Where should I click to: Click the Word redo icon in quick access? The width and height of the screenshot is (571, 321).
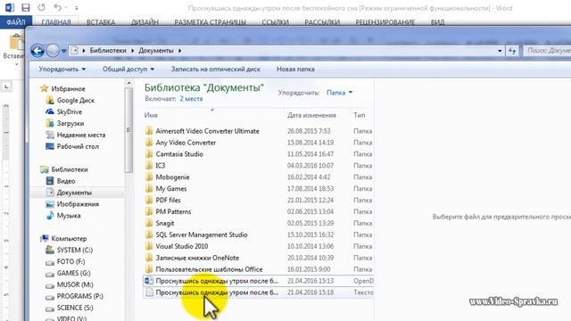click(42, 7)
